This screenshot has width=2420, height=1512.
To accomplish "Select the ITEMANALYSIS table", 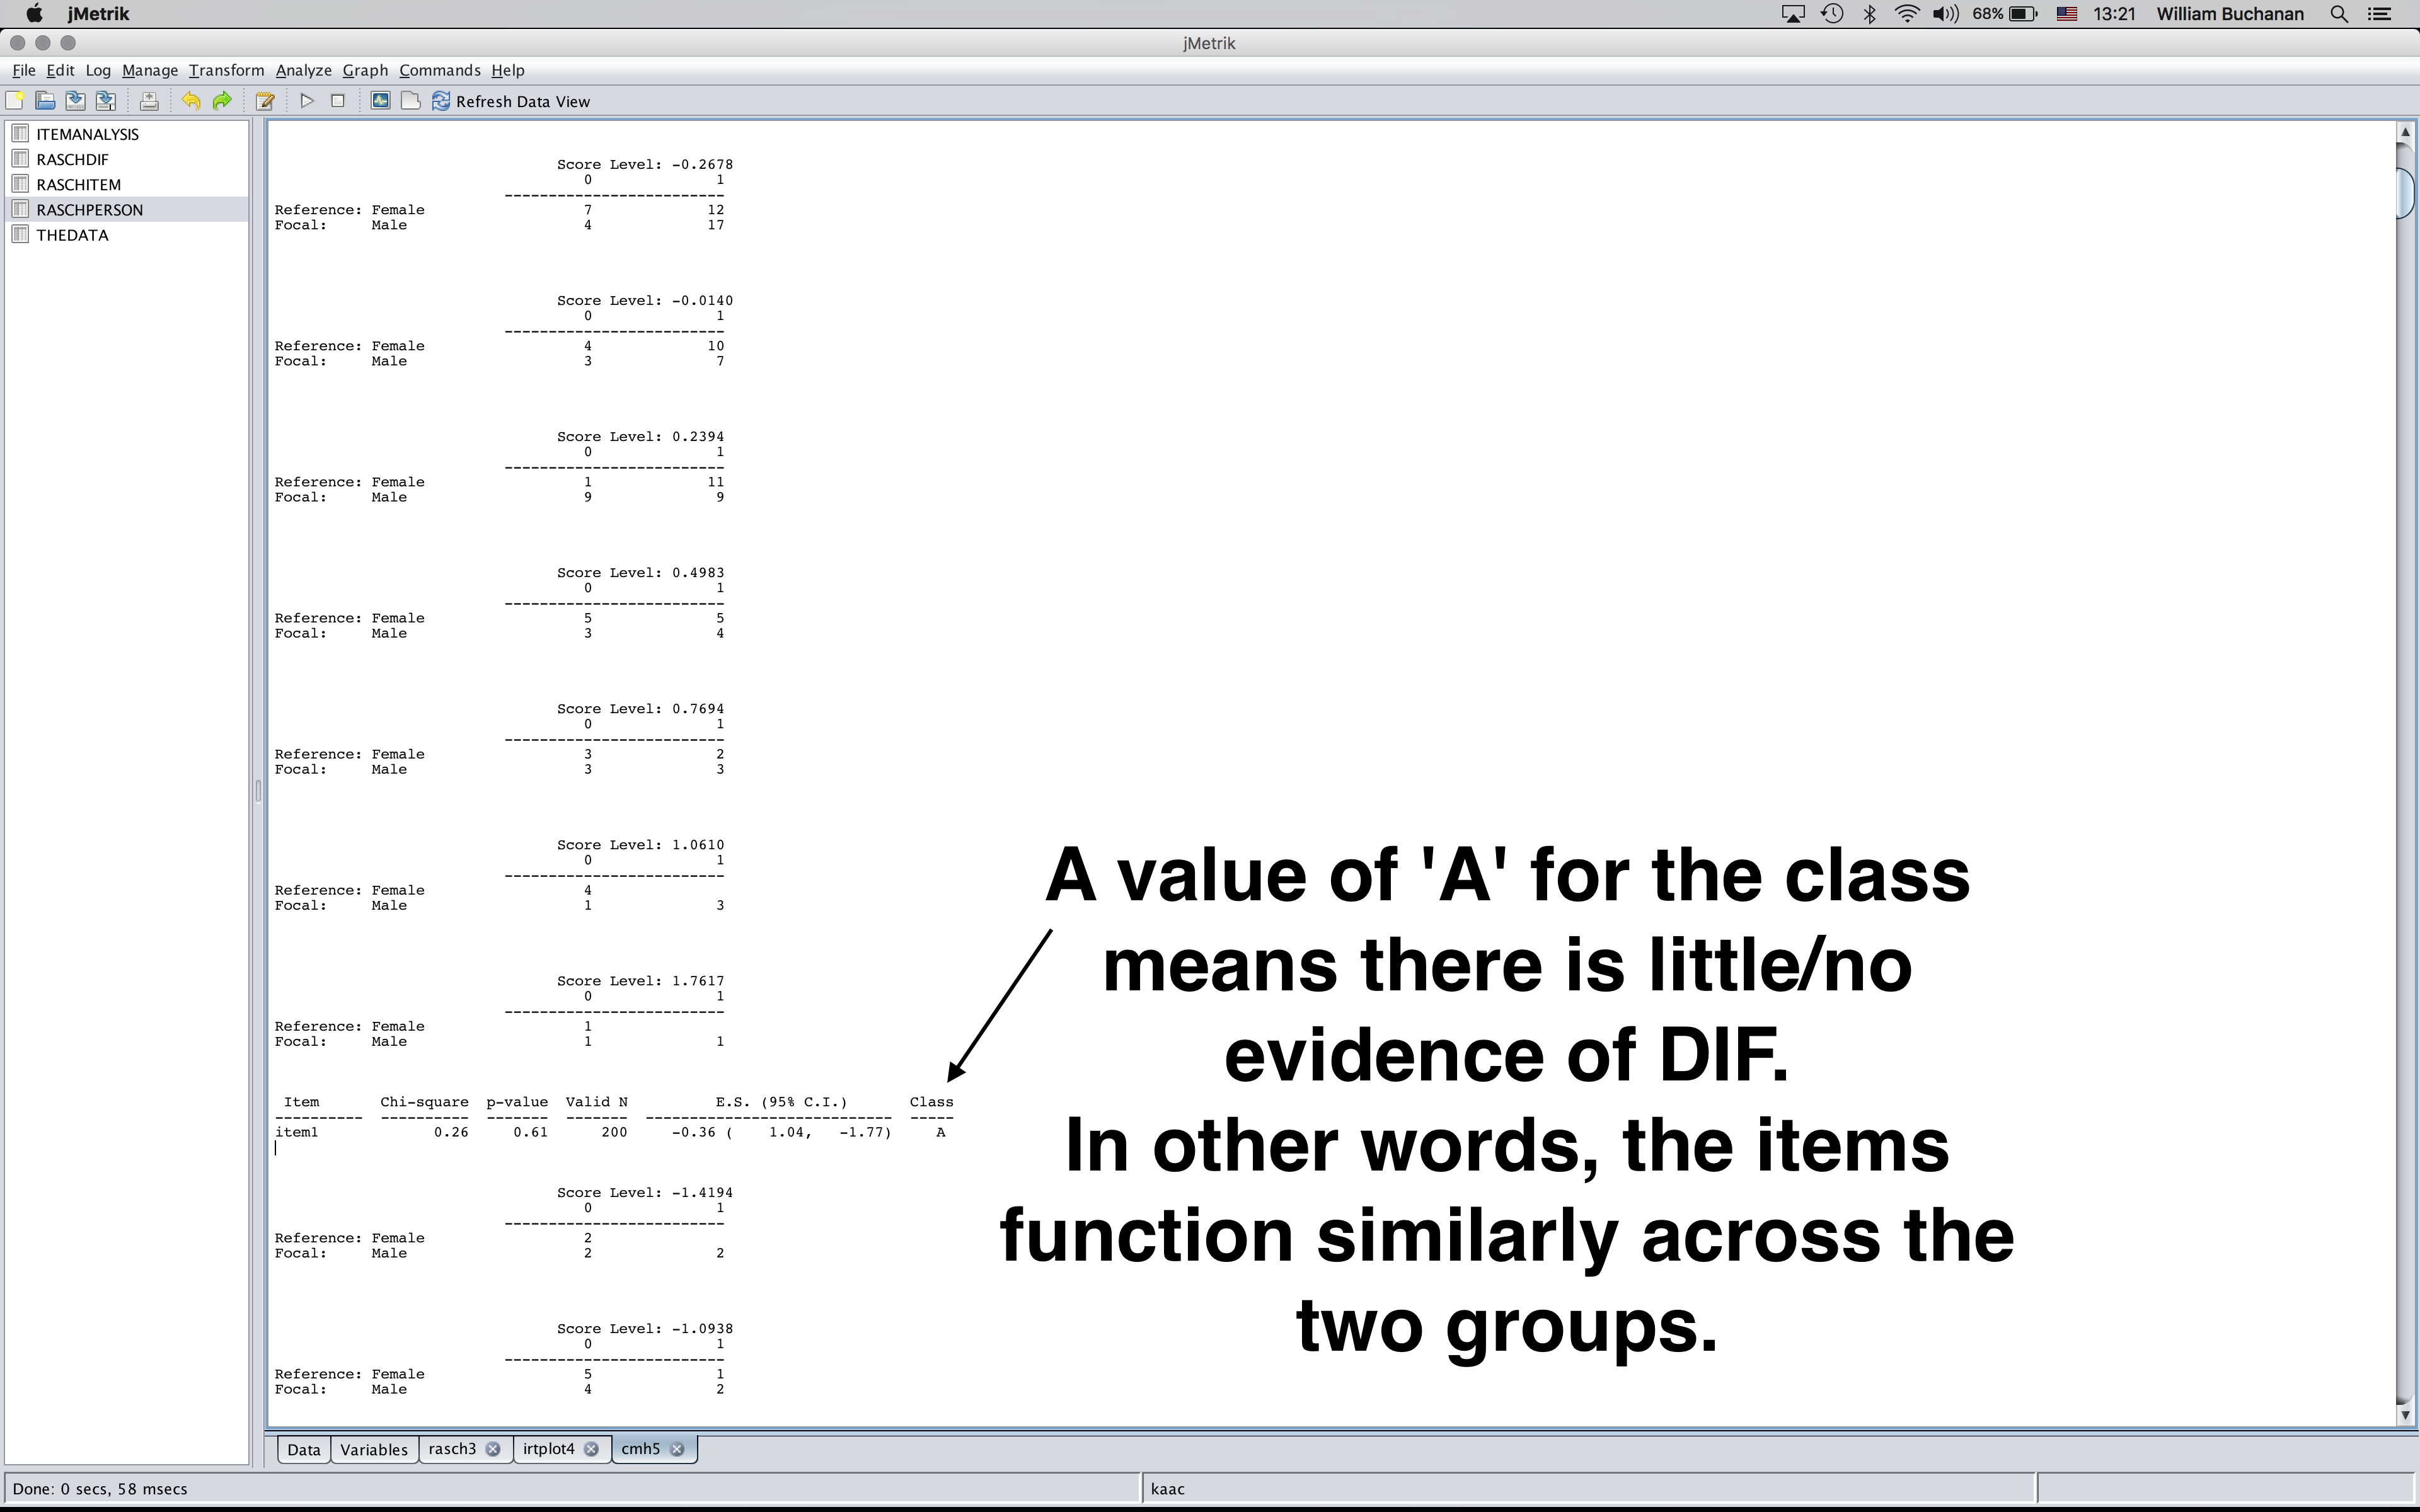I will click(87, 134).
